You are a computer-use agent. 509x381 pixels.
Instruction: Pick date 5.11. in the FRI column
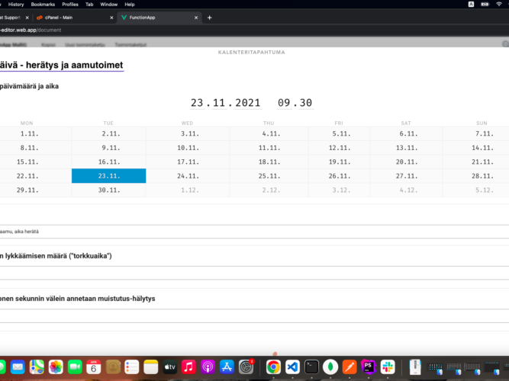pyautogui.click(x=339, y=133)
